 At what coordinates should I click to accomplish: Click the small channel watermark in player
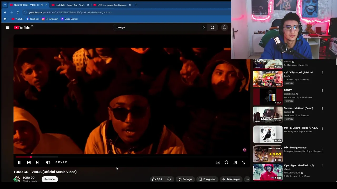point(245,150)
